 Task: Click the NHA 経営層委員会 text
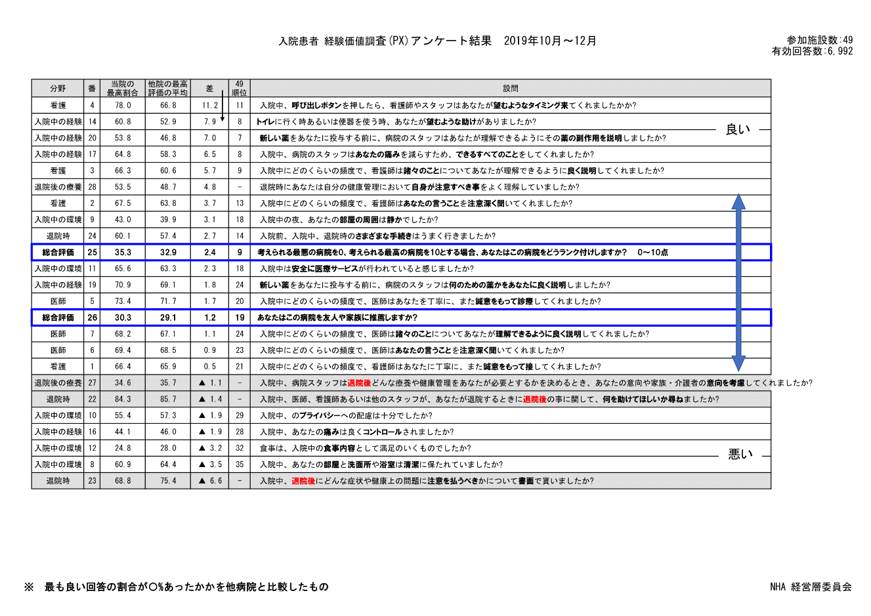pos(811,587)
